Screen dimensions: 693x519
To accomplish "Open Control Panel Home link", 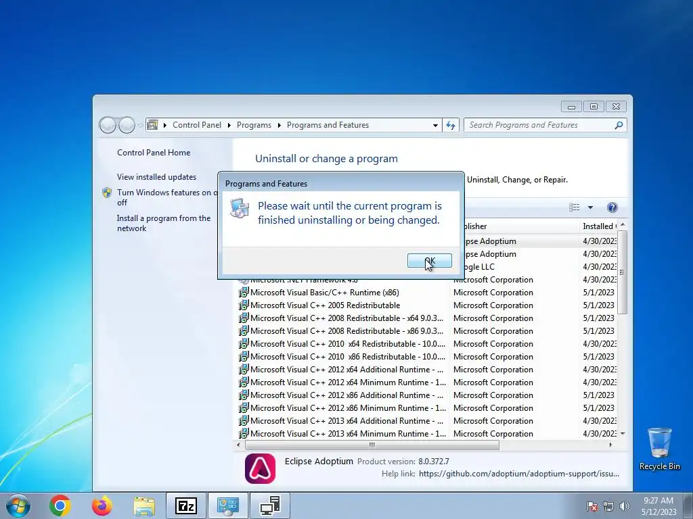I will click(154, 153).
